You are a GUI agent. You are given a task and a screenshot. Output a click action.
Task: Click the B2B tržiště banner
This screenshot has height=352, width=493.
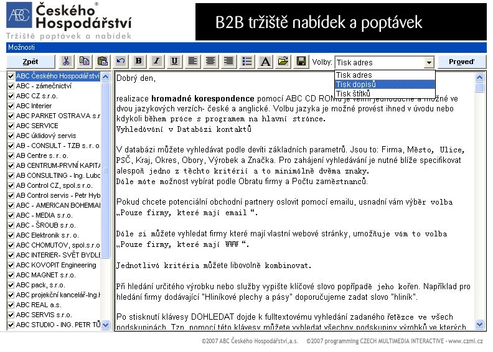(341, 22)
